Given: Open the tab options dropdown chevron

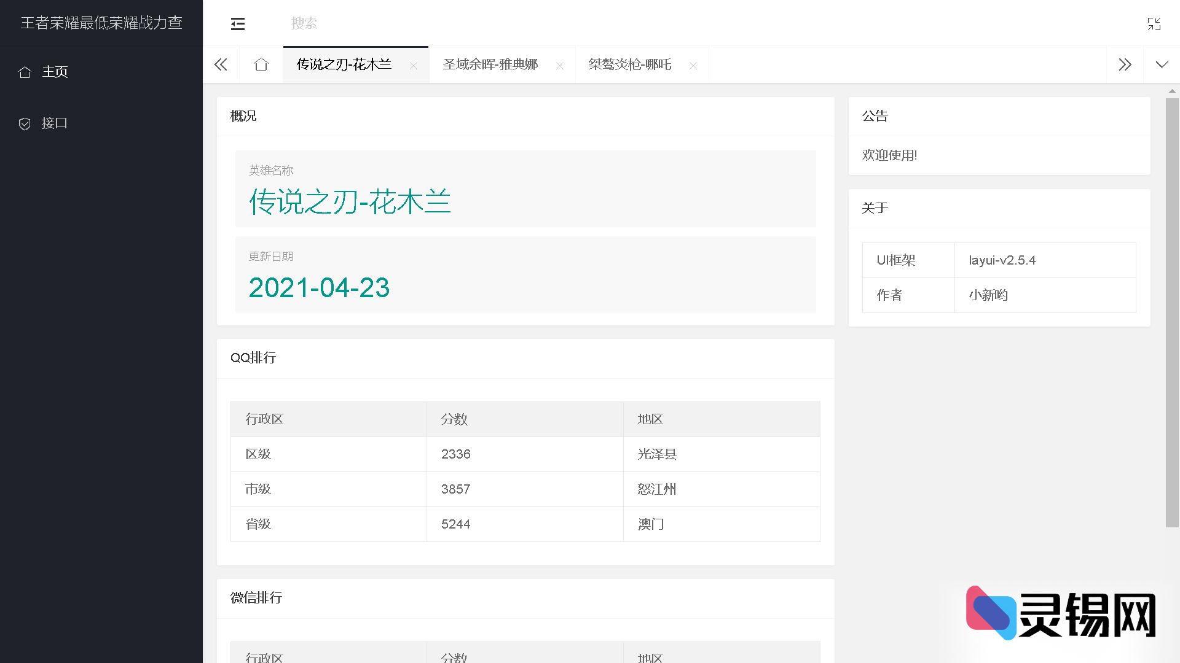Looking at the screenshot, I should (x=1162, y=64).
